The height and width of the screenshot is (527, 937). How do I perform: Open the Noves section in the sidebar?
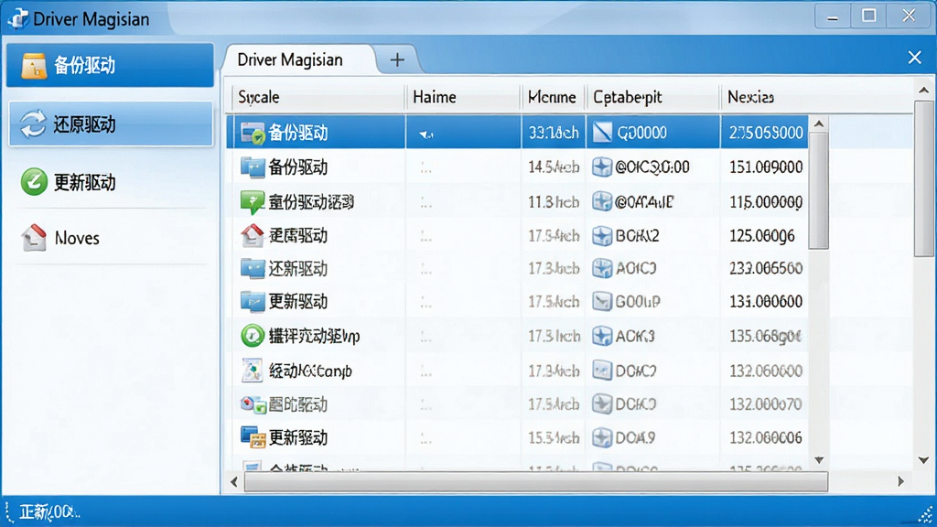[x=111, y=238]
